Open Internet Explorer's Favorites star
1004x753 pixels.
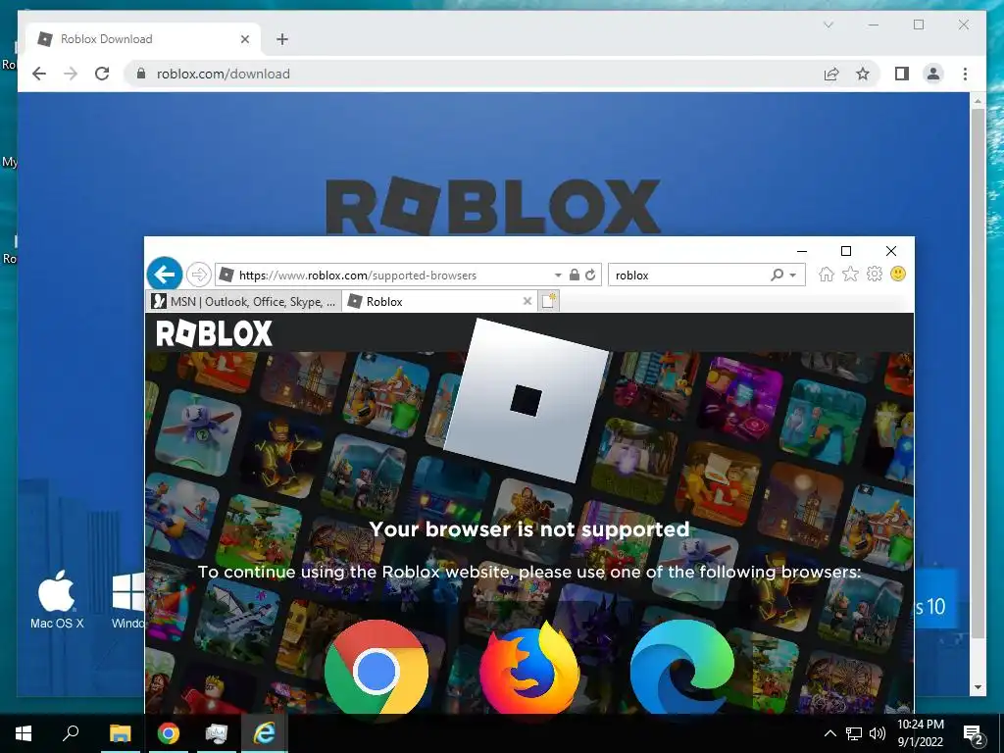pyautogui.click(x=850, y=275)
